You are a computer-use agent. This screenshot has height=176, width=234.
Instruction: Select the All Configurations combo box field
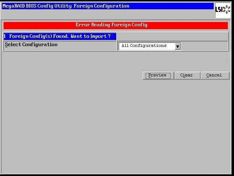pyautogui.click(x=150, y=46)
